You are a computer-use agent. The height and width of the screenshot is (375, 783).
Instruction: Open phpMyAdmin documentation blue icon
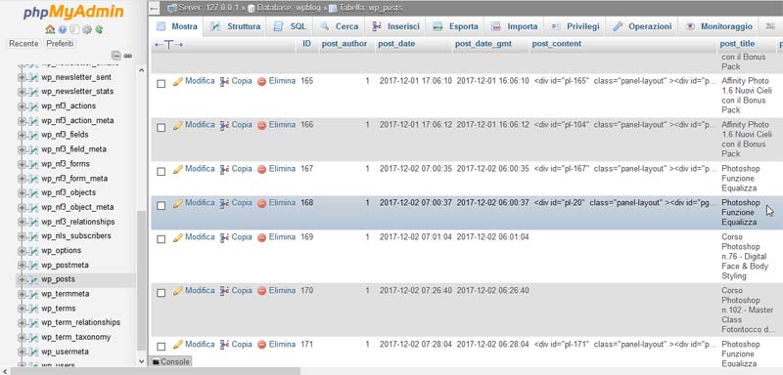pos(63,30)
